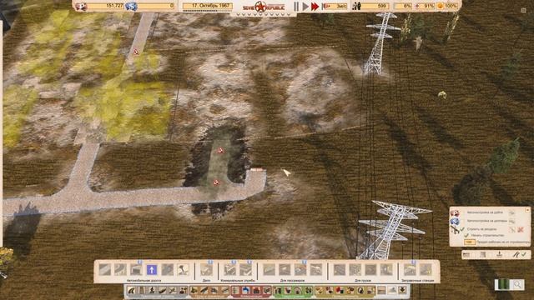Pick the first Для пассажиров station icon
This screenshot has height=300, width=534.
click(269, 270)
